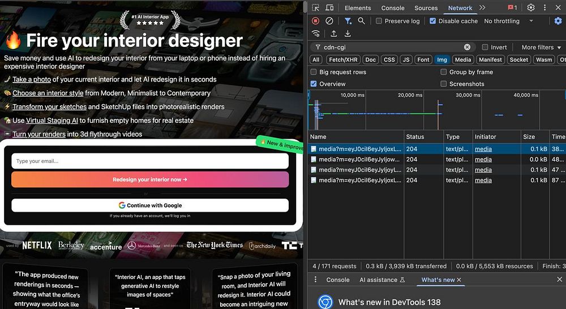Toggle the network filter funnel icon

tap(348, 21)
